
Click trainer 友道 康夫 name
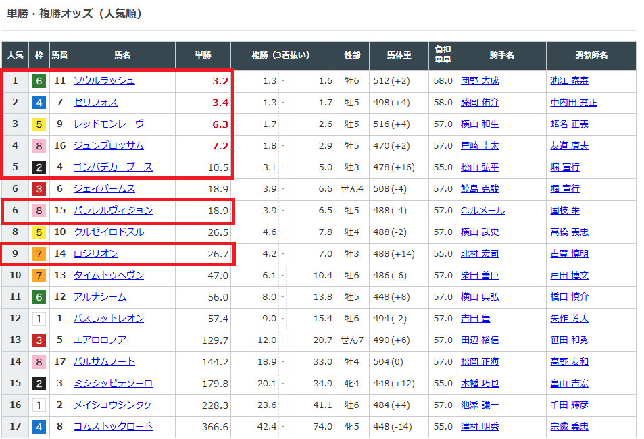click(569, 145)
